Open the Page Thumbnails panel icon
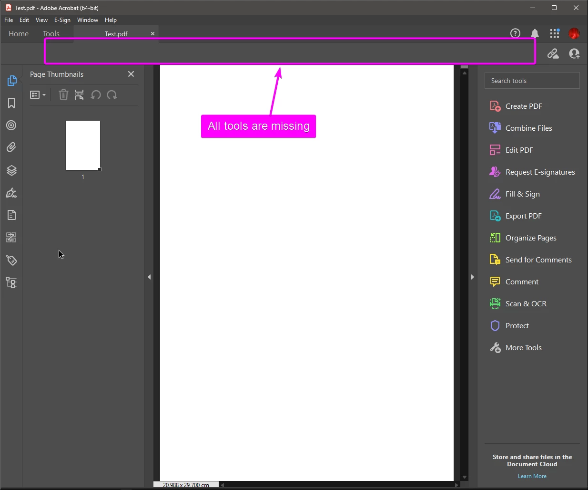This screenshot has width=588, height=490. click(11, 81)
